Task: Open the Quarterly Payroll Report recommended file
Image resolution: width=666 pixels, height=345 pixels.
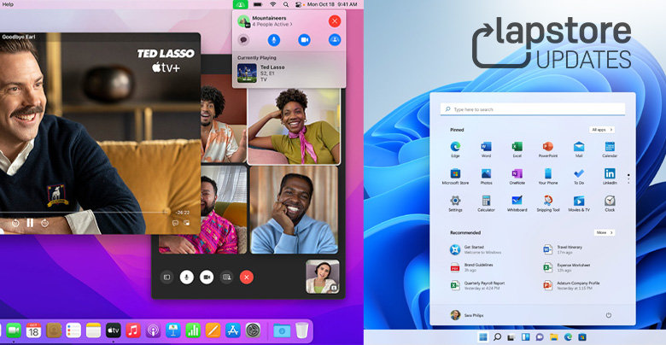Action: point(478,285)
